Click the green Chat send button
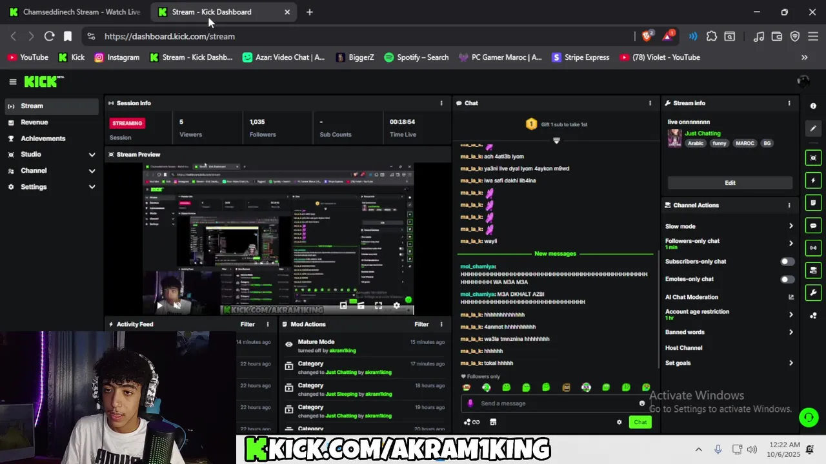Screen dimensions: 826x464 640,422
